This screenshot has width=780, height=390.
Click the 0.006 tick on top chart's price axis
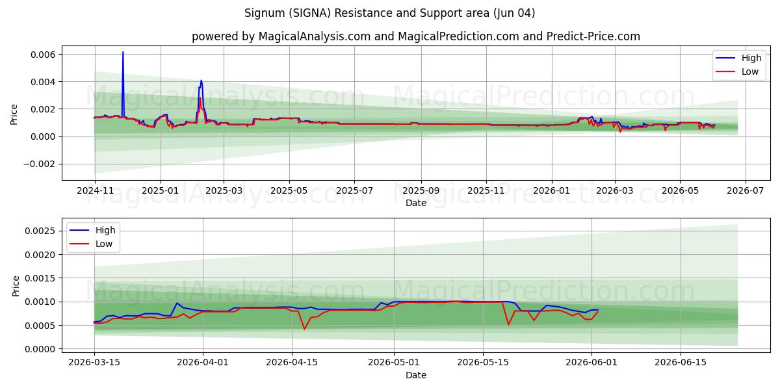point(44,55)
